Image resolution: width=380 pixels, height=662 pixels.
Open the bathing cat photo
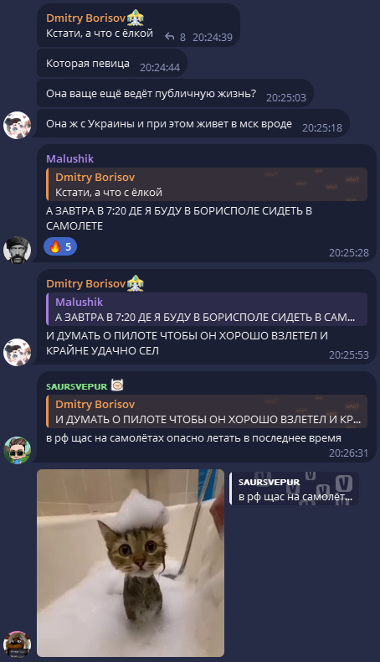[131, 563]
